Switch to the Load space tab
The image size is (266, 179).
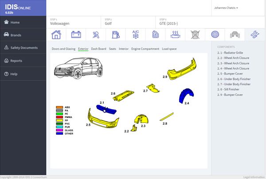pyautogui.click(x=169, y=49)
